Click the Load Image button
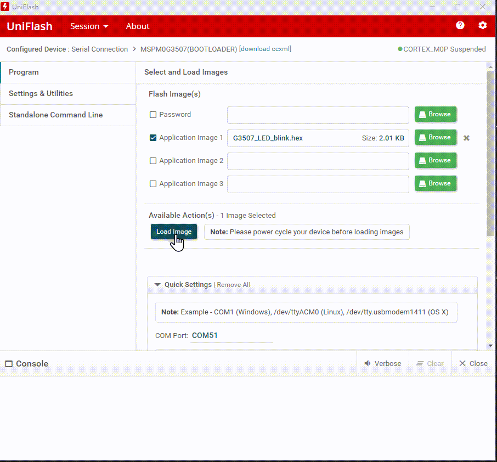The width and height of the screenshot is (497, 462). [174, 232]
